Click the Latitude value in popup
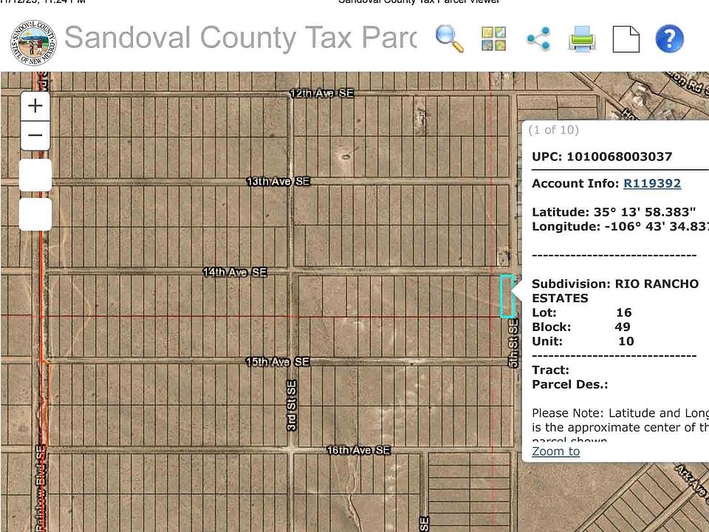The height and width of the screenshot is (532, 709). [644, 212]
